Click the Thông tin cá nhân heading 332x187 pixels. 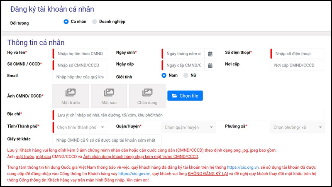pos(36,43)
